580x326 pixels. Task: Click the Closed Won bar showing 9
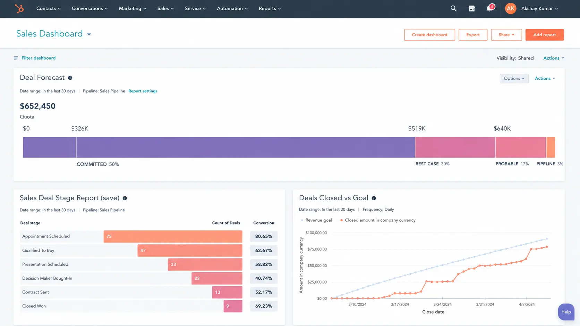pos(233,306)
